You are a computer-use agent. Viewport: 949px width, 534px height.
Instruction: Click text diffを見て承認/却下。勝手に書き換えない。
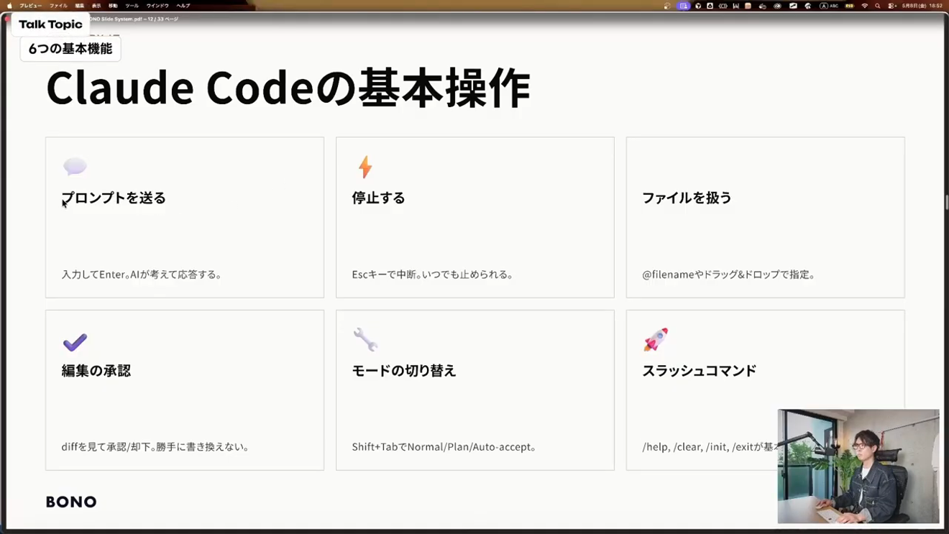point(156,447)
